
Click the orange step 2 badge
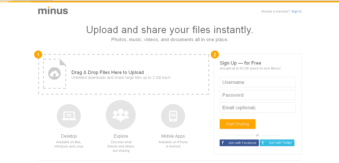215,55
